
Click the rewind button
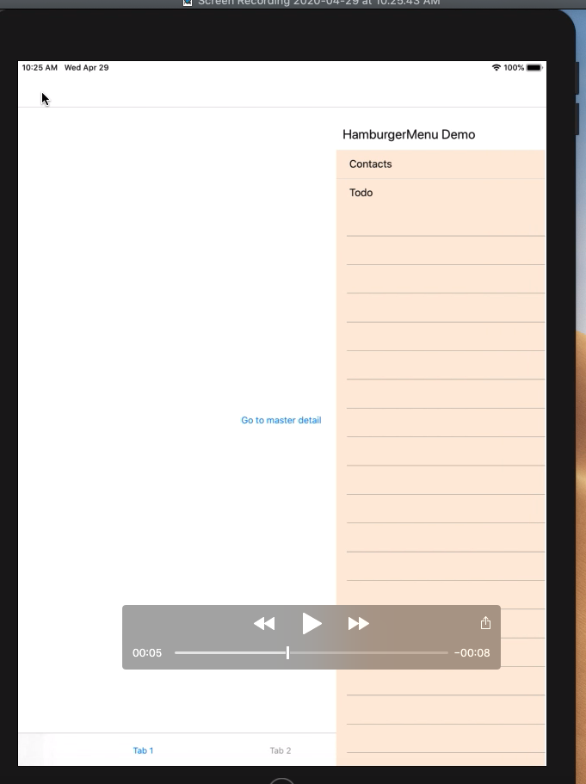(264, 624)
